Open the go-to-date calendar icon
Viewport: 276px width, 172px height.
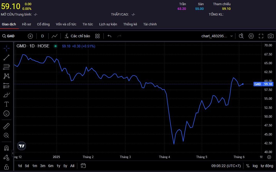click(x=83, y=166)
